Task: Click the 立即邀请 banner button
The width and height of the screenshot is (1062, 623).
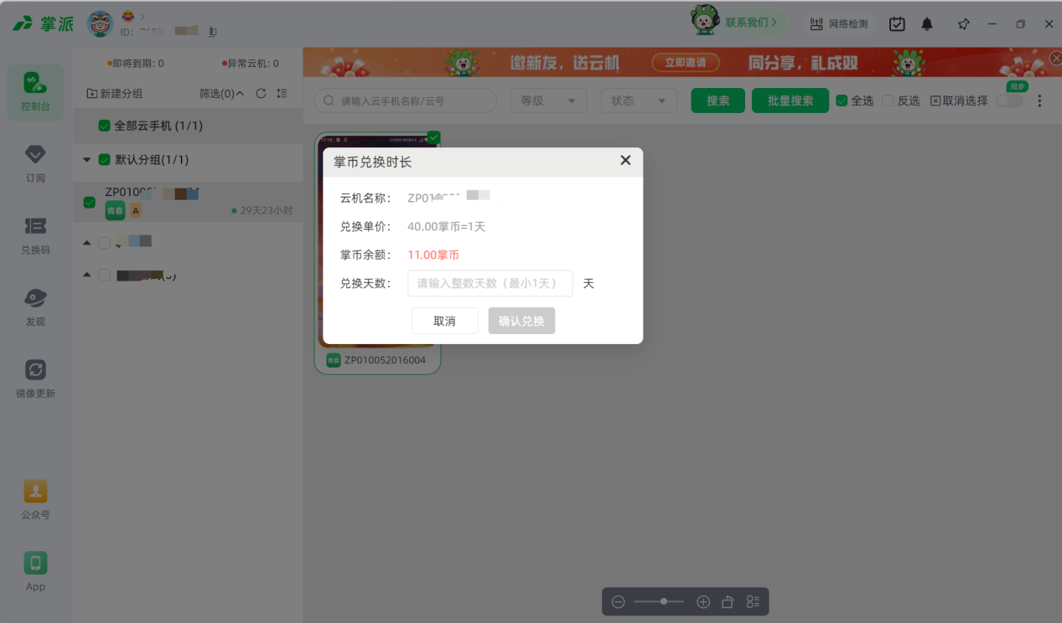Action: (x=685, y=63)
